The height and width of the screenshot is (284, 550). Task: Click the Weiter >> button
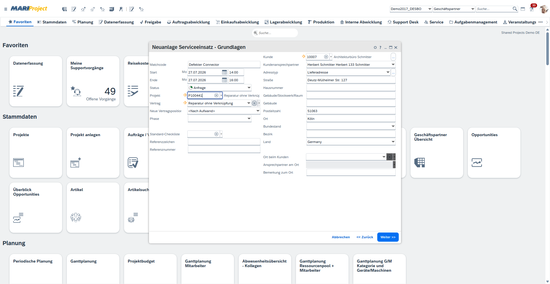[388, 237]
